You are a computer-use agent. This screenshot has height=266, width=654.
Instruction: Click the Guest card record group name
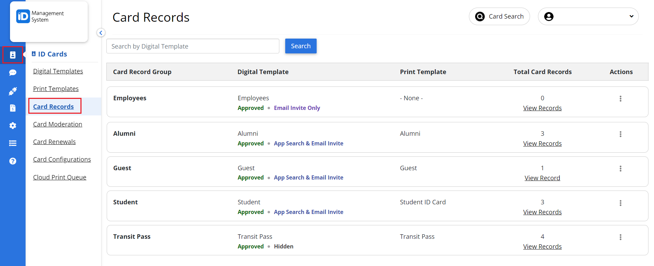click(122, 168)
